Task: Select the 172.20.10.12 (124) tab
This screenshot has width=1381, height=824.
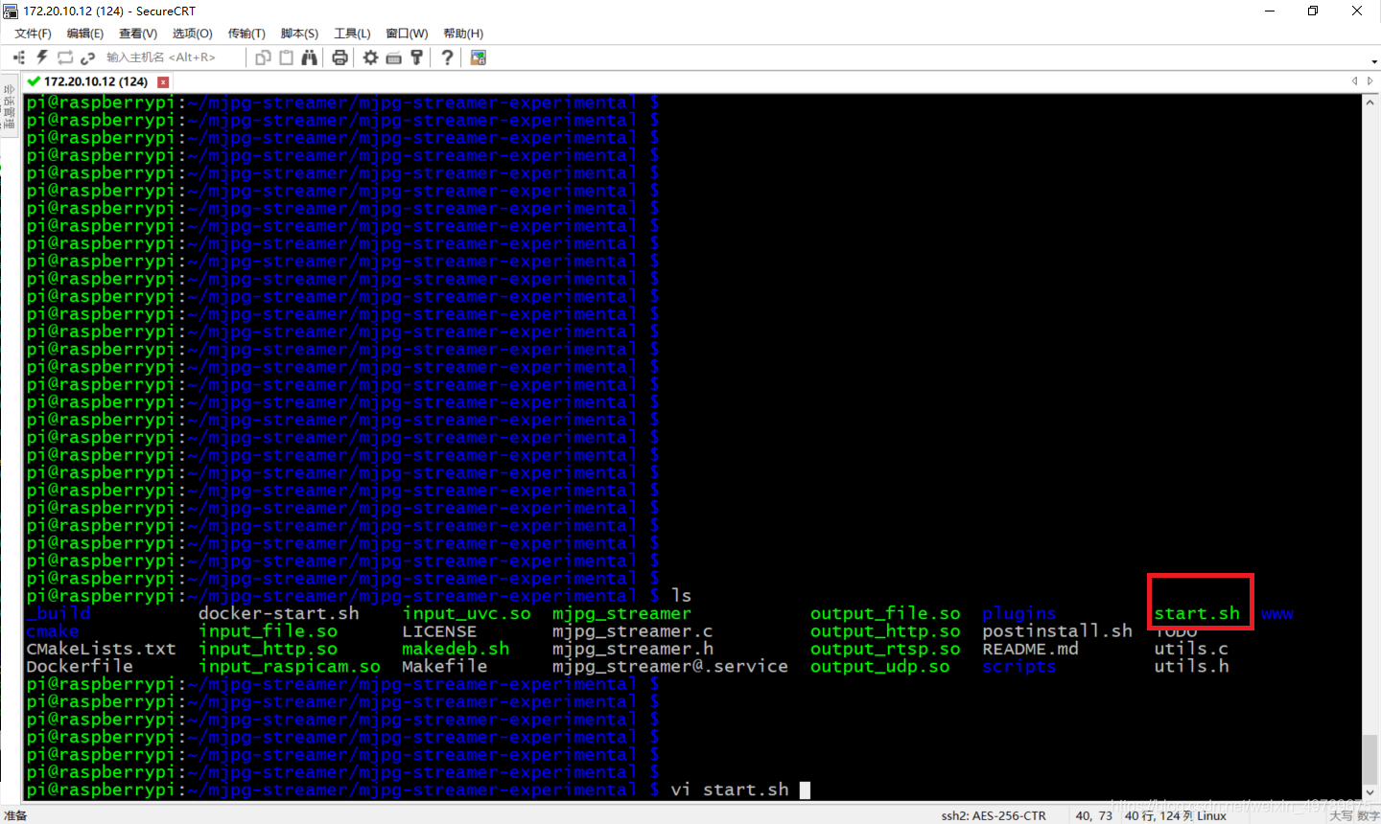Action: pyautogui.click(x=96, y=81)
